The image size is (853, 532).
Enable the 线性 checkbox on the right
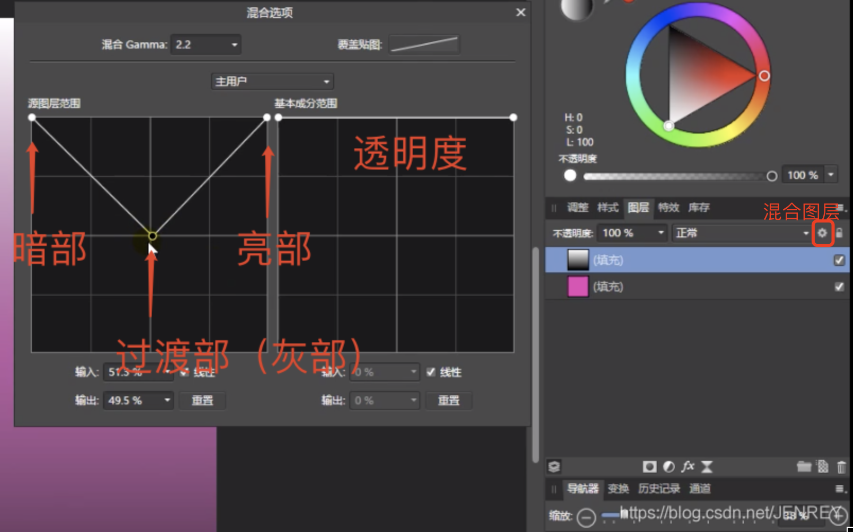coord(431,373)
